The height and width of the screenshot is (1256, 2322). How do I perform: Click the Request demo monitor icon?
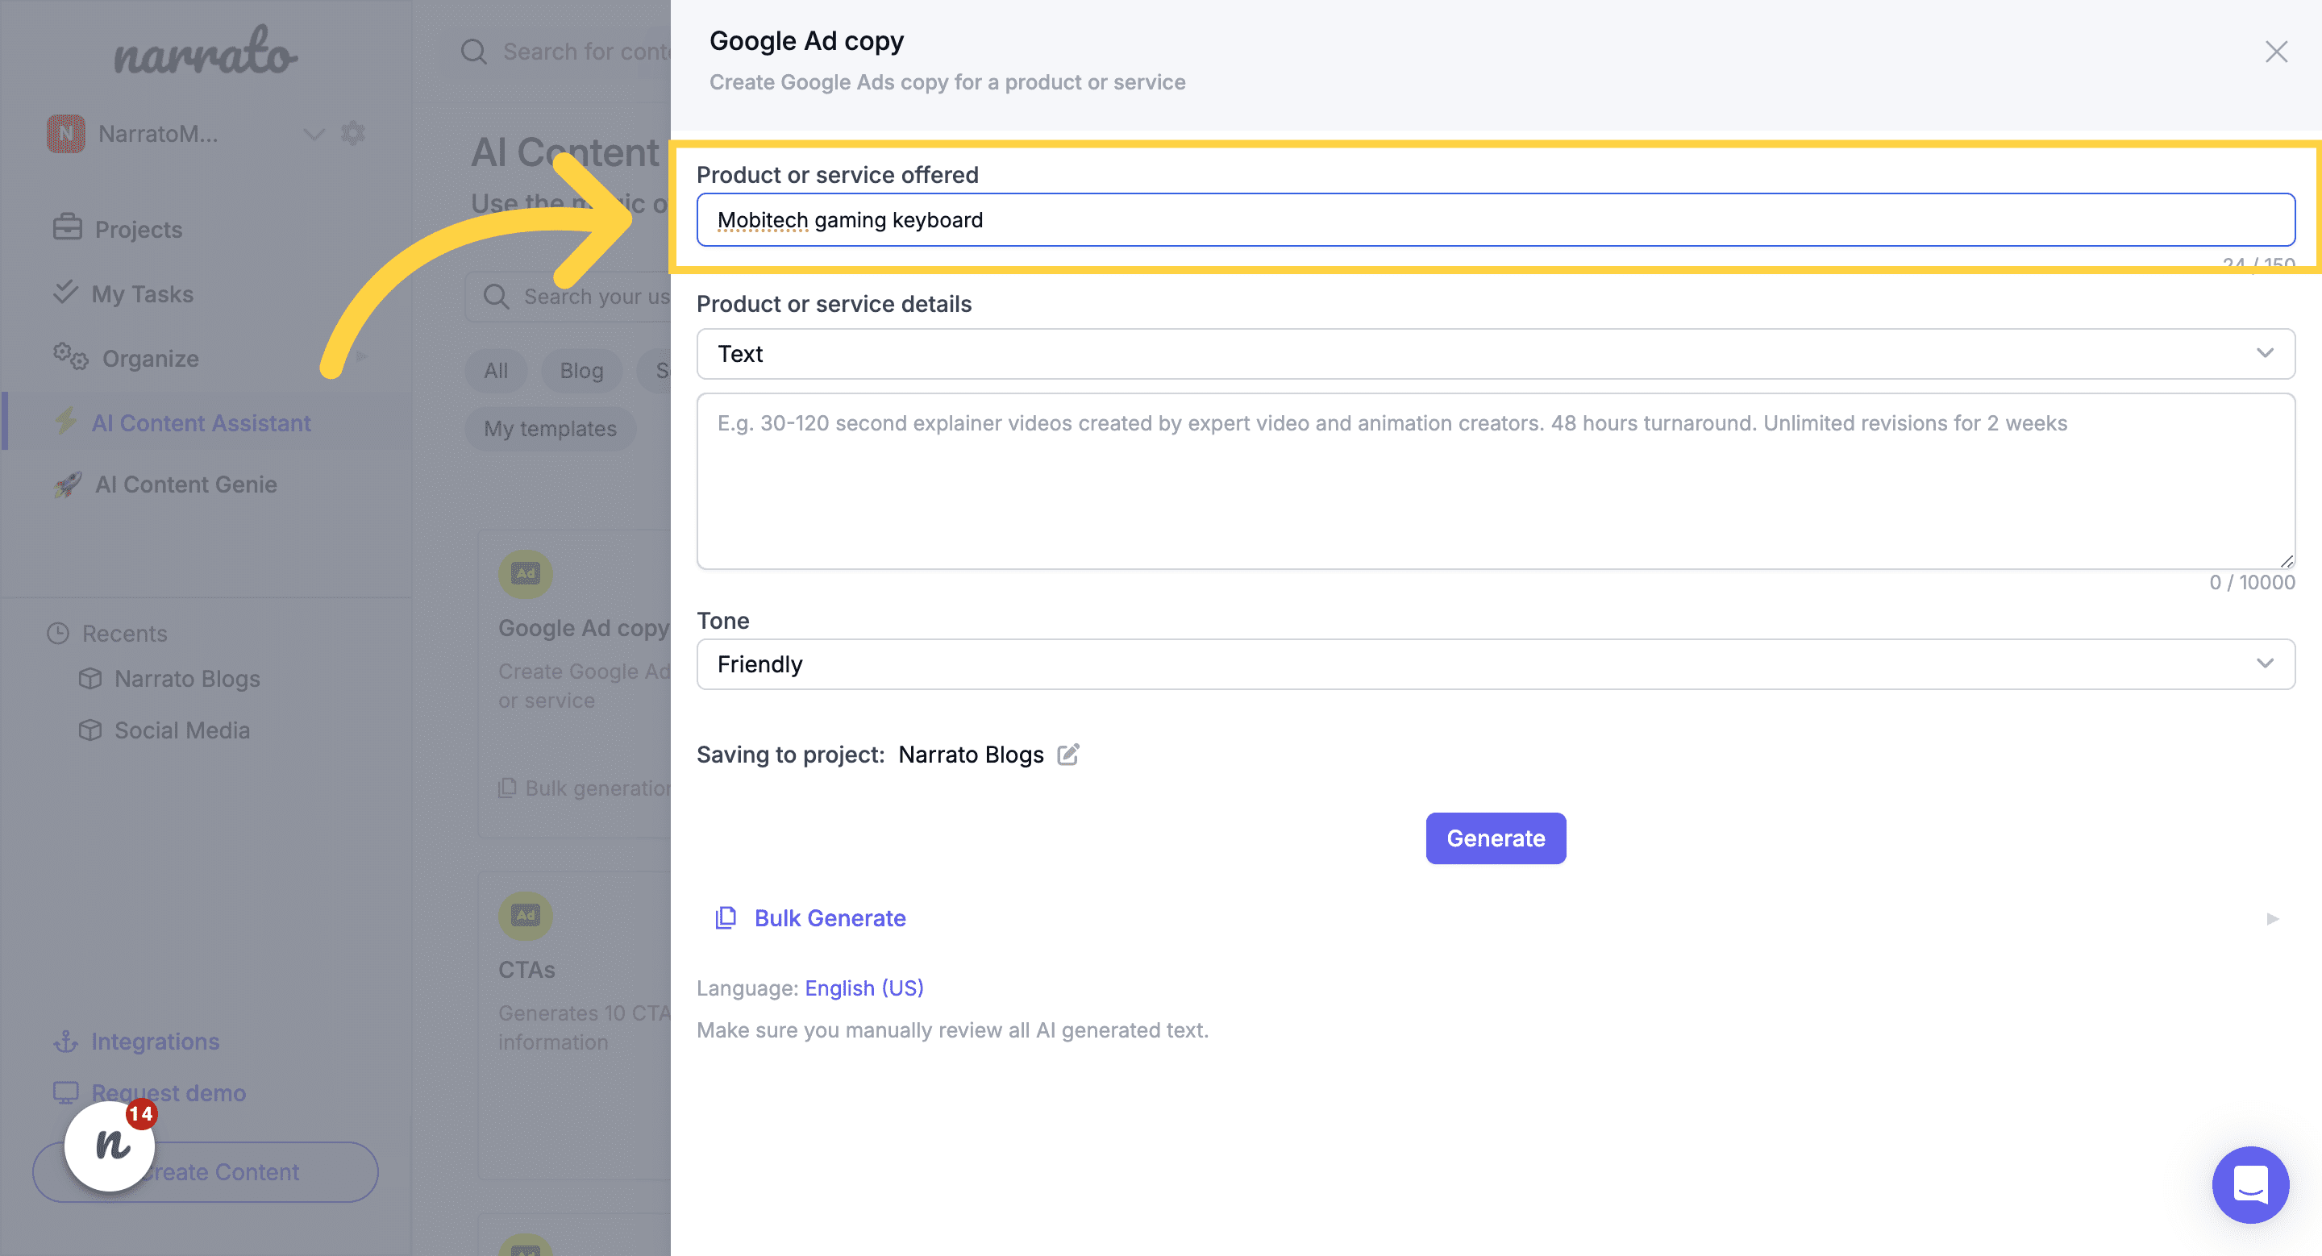point(66,1092)
